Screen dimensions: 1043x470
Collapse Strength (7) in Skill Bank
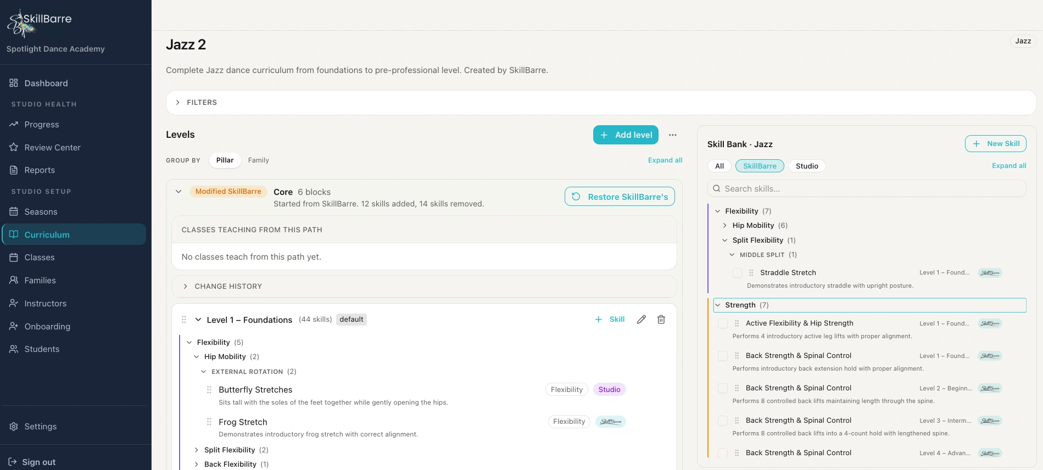[718, 305]
